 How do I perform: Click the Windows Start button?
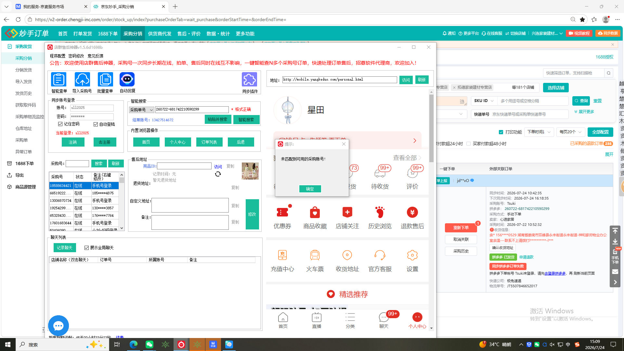tap(8, 344)
